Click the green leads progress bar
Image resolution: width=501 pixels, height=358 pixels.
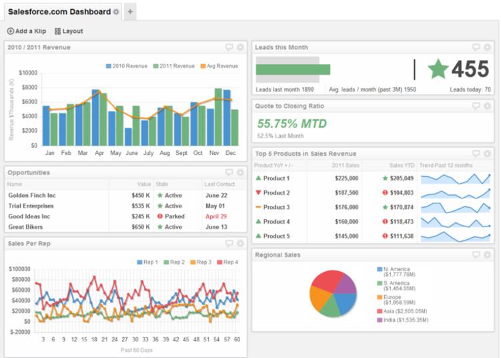(x=293, y=69)
